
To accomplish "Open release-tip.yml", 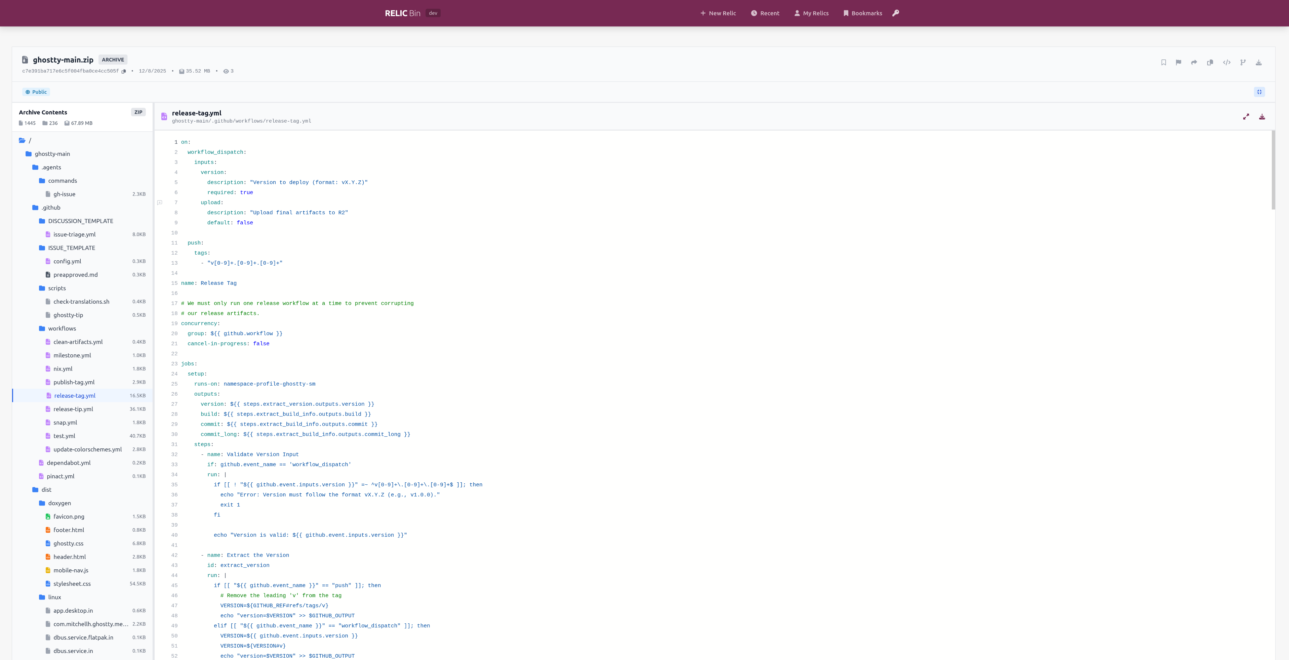I will (82, 409).
